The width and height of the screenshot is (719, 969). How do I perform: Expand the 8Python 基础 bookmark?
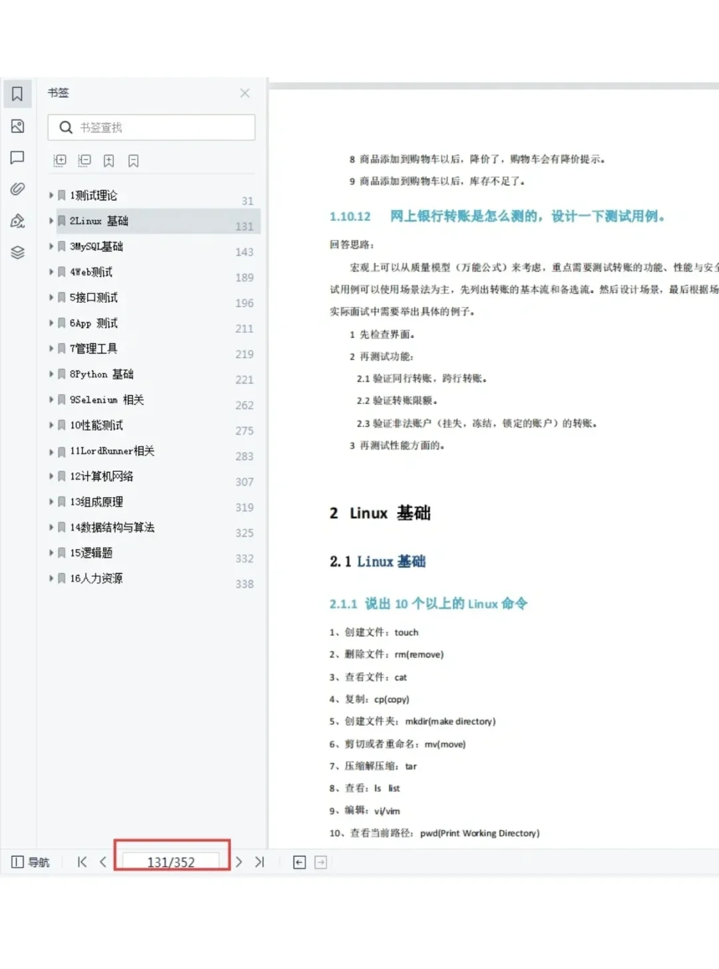52,374
